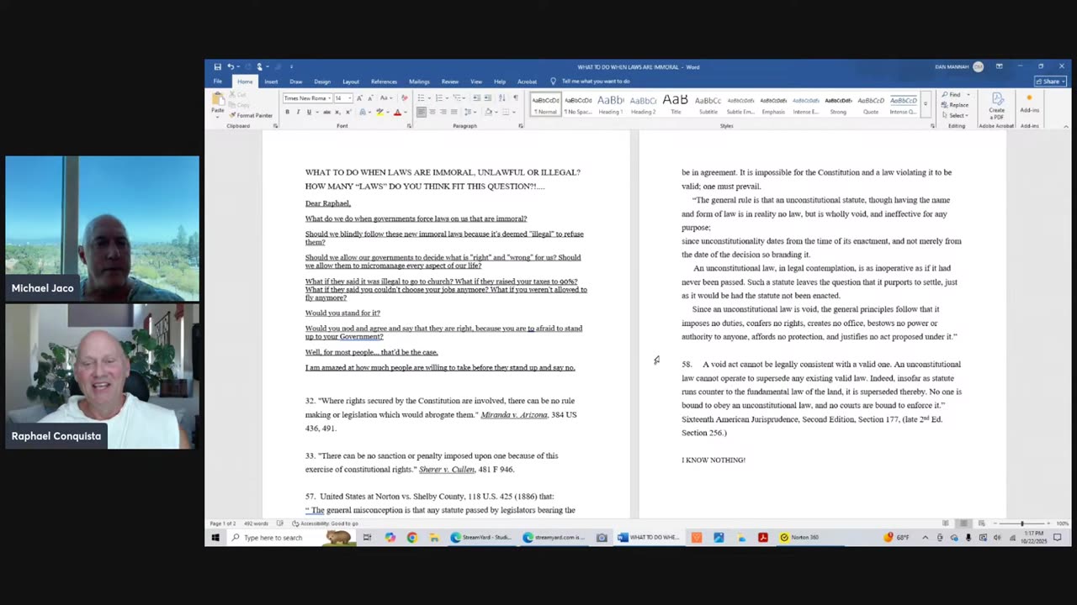Image resolution: width=1077 pixels, height=605 pixels.
Task: Click the Find button
Action: point(953,95)
